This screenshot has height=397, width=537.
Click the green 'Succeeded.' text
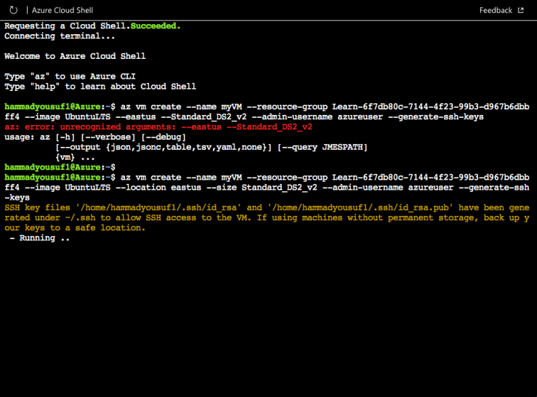pos(156,25)
